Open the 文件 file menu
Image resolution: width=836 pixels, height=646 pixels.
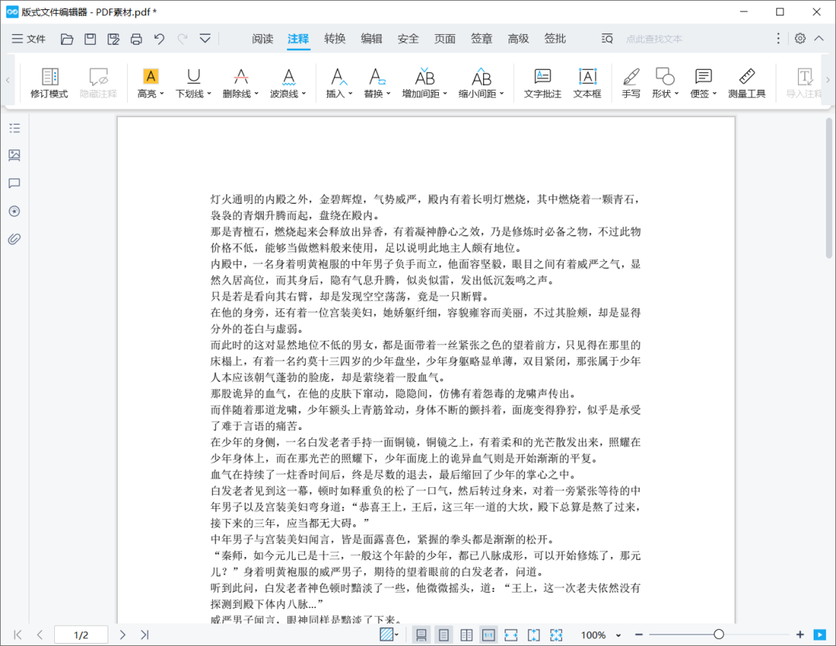[x=29, y=39]
